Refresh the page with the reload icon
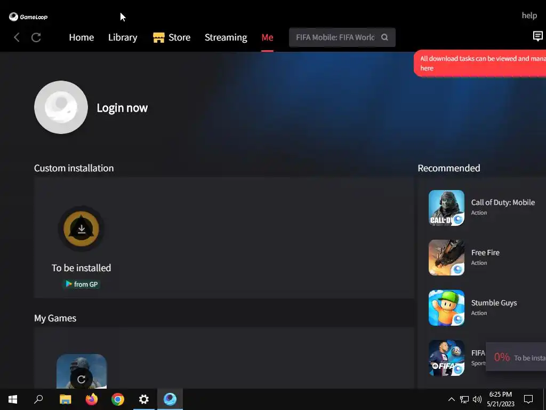Screen dimensions: 546x410 (x=36, y=37)
